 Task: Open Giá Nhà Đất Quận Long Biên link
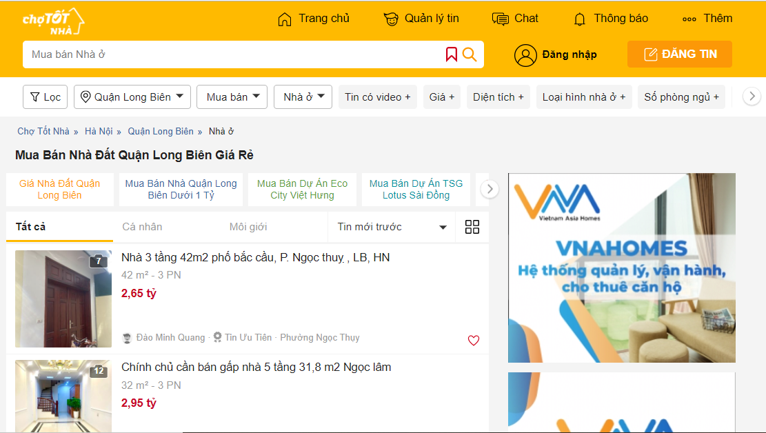click(59, 189)
